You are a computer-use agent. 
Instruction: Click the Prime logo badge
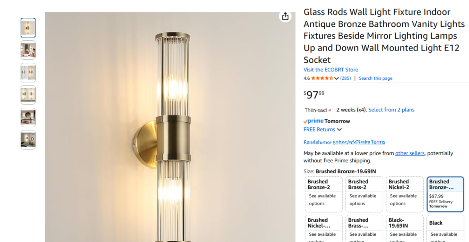[313, 121]
